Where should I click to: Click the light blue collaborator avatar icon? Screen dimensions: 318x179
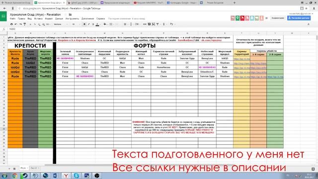(x=252, y=18)
